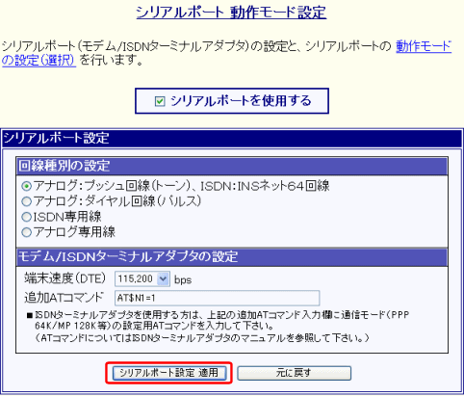464x396 pixels.
Task: Click the 元に戻す button
Action: pos(294,373)
